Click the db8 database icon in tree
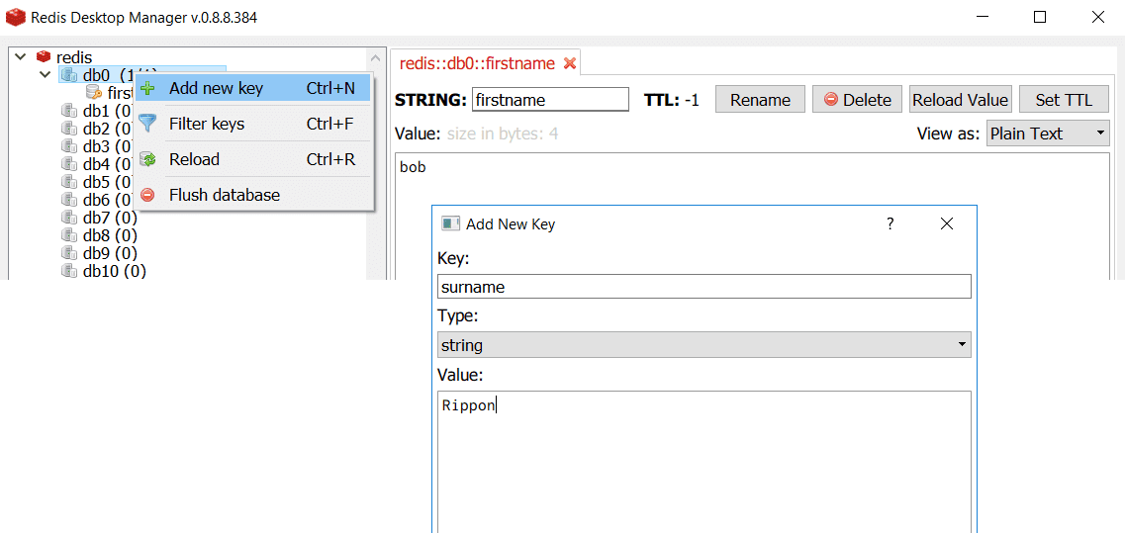The width and height of the screenshot is (1125, 533). 69,235
